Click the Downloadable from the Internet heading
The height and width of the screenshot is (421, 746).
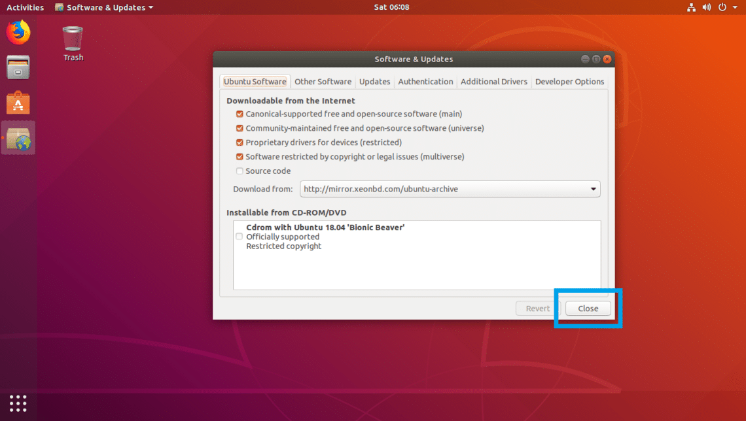click(291, 101)
